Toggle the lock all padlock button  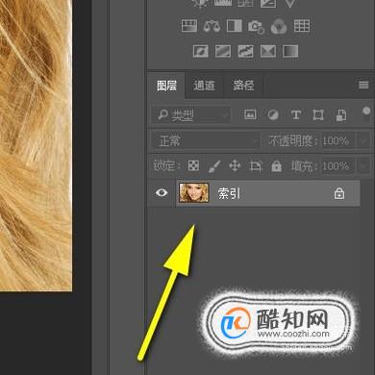(x=276, y=165)
